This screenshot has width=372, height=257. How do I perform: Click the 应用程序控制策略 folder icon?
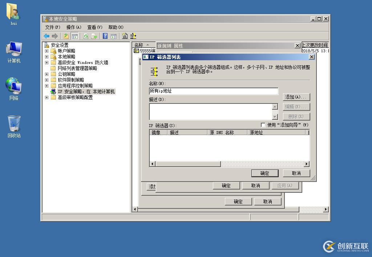pos(54,86)
